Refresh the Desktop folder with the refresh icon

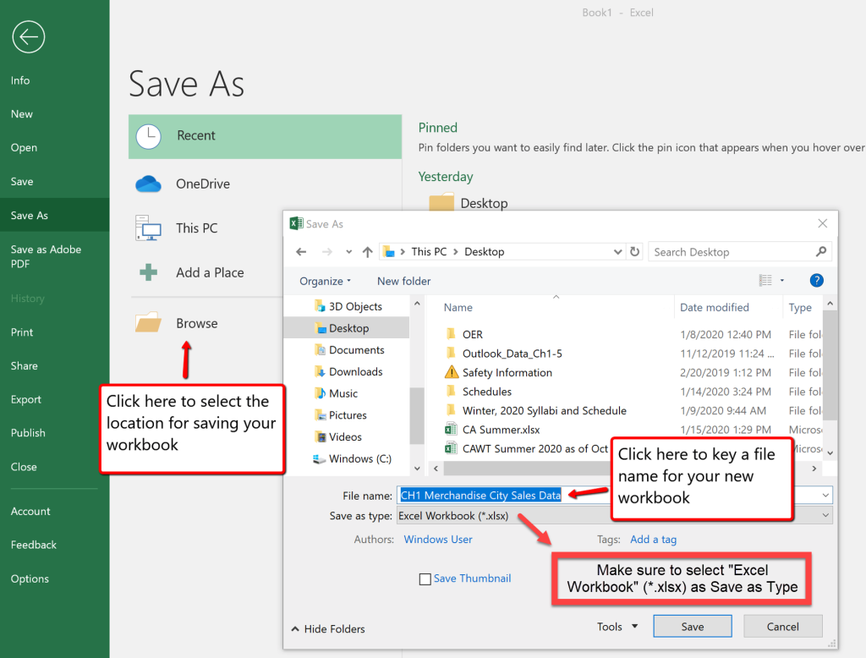pyautogui.click(x=633, y=251)
